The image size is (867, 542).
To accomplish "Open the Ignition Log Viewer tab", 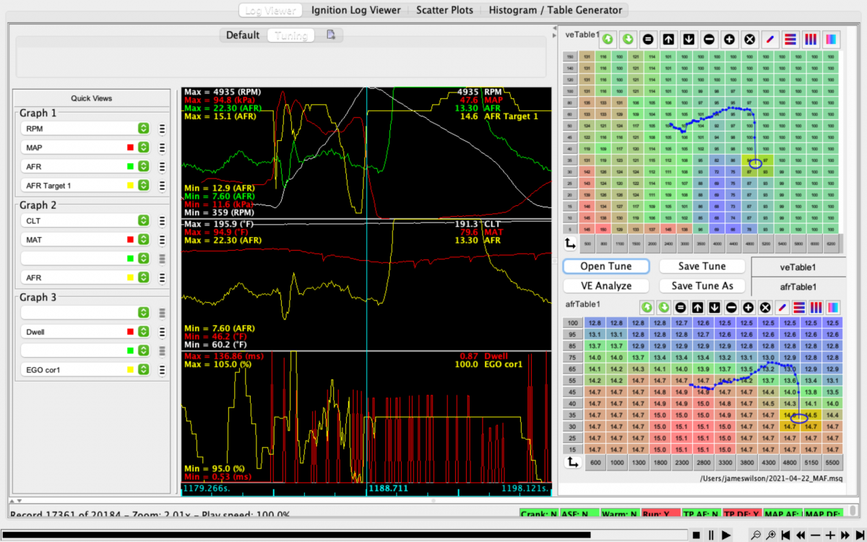I will (x=355, y=10).
